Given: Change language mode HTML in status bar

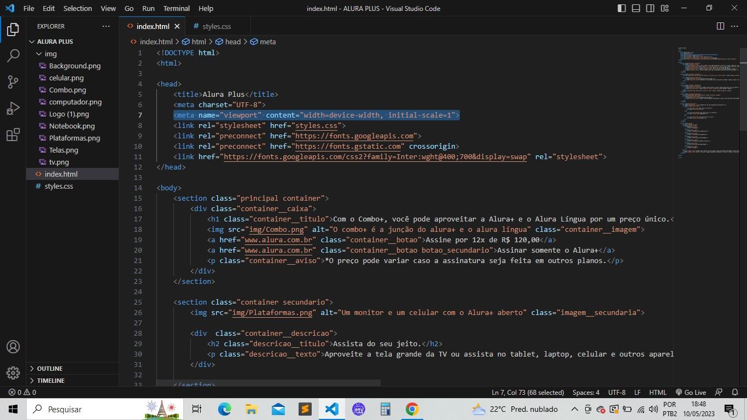Looking at the screenshot, I should [x=657, y=392].
